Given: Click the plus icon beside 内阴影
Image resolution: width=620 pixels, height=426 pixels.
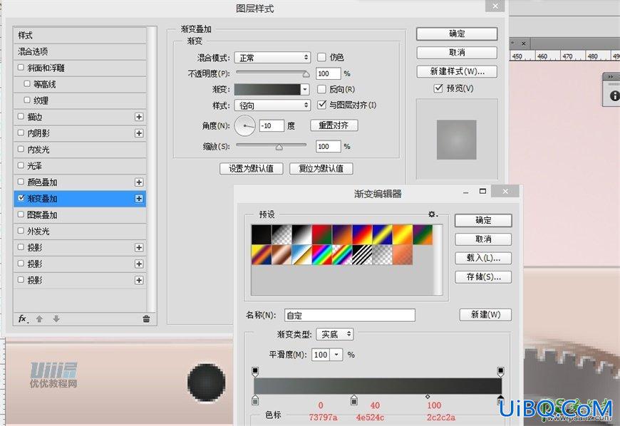Looking at the screenshot, I should click(x=139, y=133).
